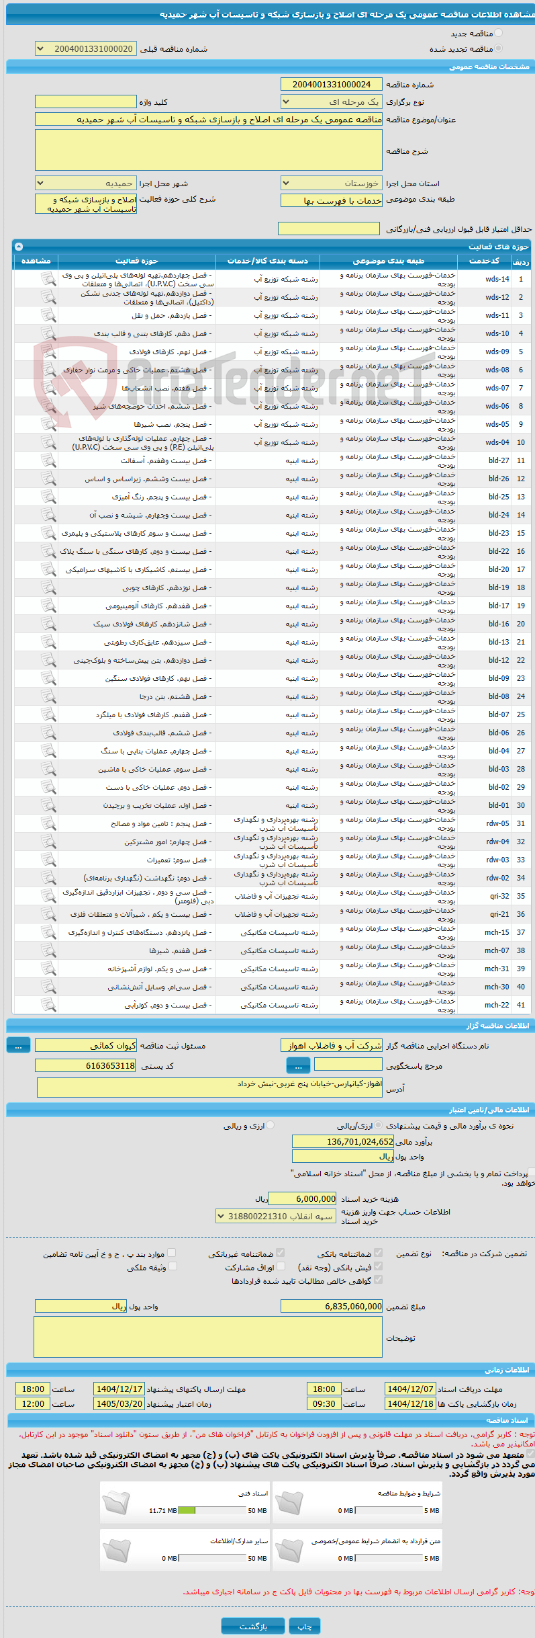Open the نوع برگزاری dropdown
Viewport: 535px width, 1638px height.
point(332,101)
